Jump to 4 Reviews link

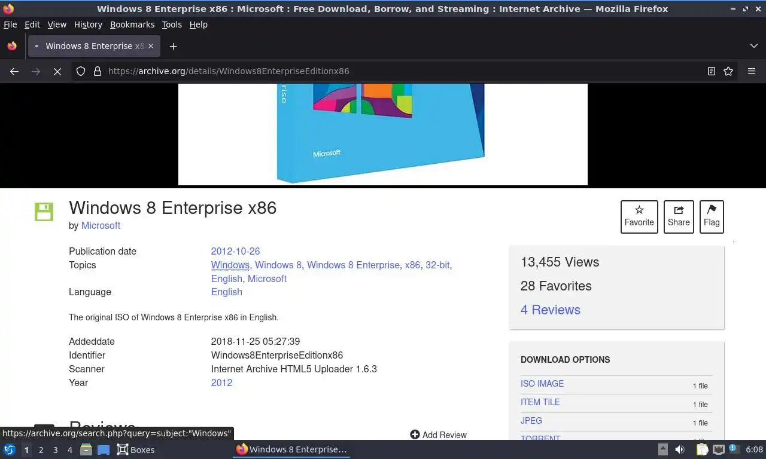551,310
